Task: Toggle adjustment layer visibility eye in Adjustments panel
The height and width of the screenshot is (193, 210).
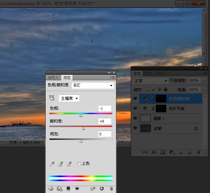Action: [77, 189]
